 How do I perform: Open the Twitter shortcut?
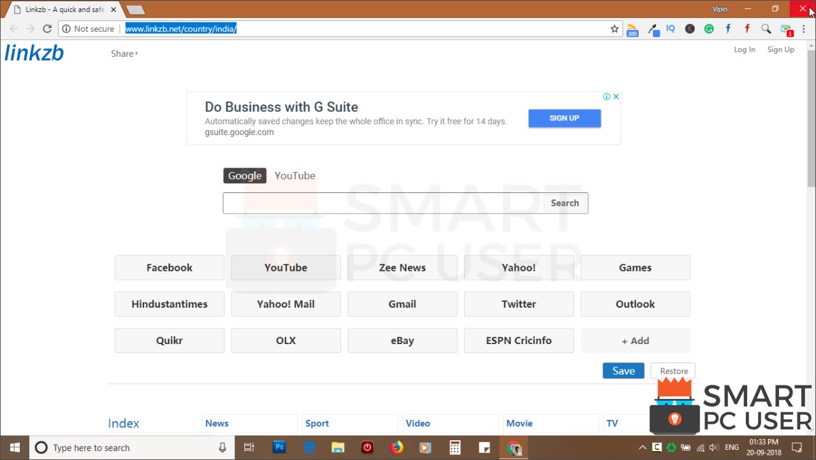click(519, 304)
